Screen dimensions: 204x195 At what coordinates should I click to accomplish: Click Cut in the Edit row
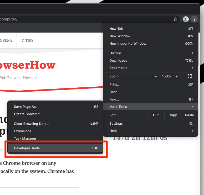156,115
